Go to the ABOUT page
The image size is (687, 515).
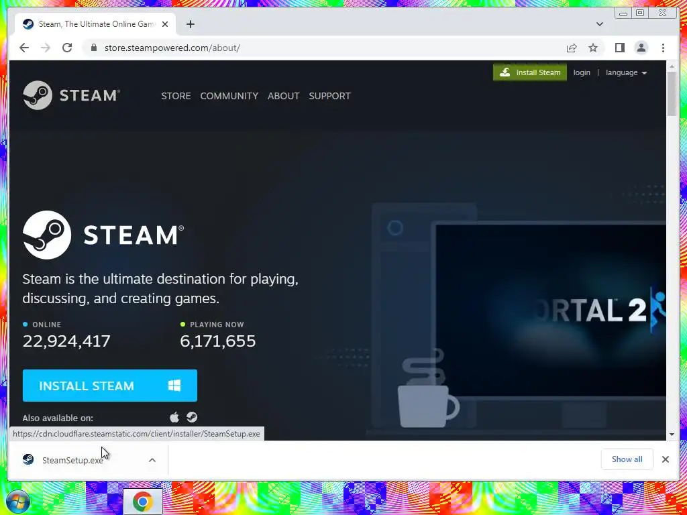click(284, 96)
